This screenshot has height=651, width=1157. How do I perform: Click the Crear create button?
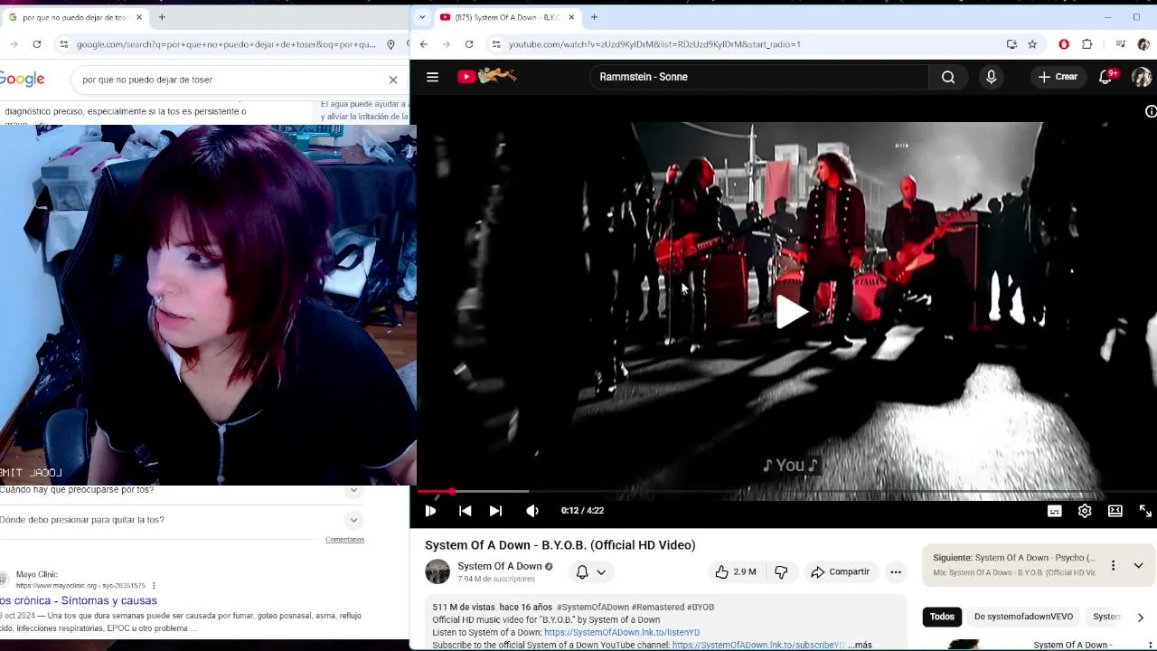(1058, 77)
